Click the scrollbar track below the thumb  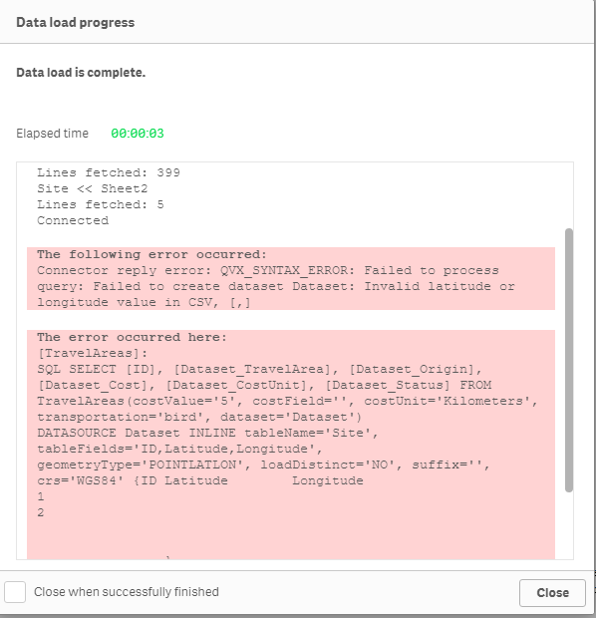click(568, 525)
